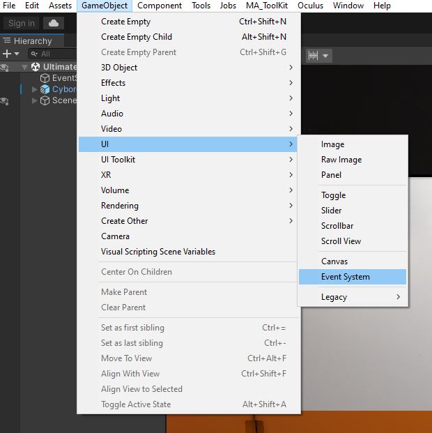The width and height of the screenshot is (432, 433).
Task: Open the Assets menu
Action: coord(60,6)
